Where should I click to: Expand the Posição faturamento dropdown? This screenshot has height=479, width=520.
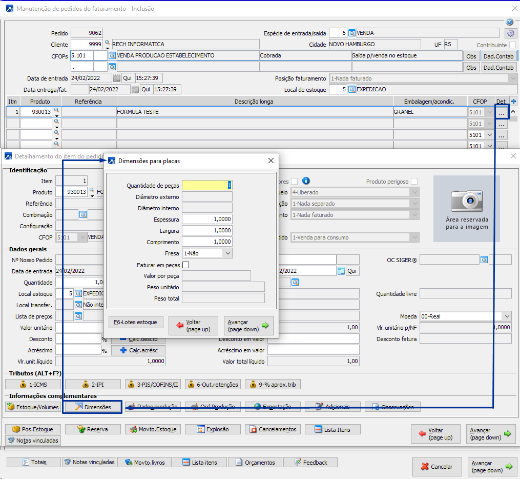coord(512,78)
